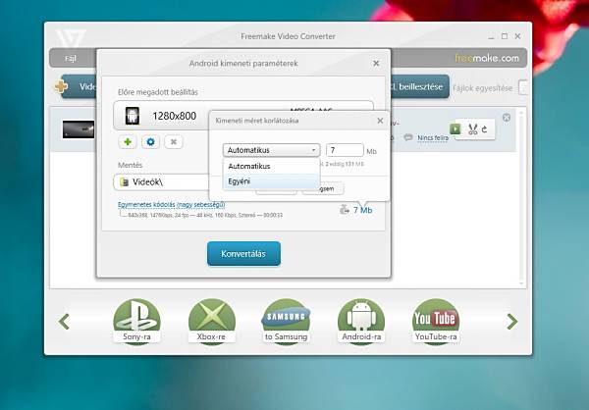Click the Android robot preset icon
This screenshot has height=410, width=589.
coord(133,116)
